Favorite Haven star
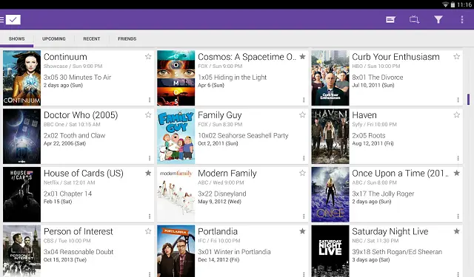The height and width of the screenshot is (277, 474). coord(456,114)
